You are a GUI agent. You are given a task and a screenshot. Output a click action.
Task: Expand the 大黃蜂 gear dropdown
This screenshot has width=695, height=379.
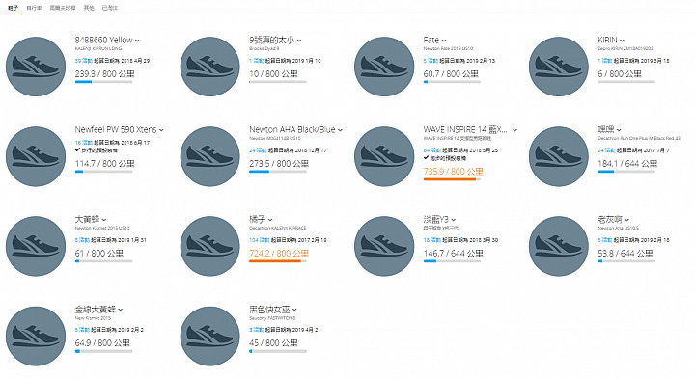(x=104, y=220)
